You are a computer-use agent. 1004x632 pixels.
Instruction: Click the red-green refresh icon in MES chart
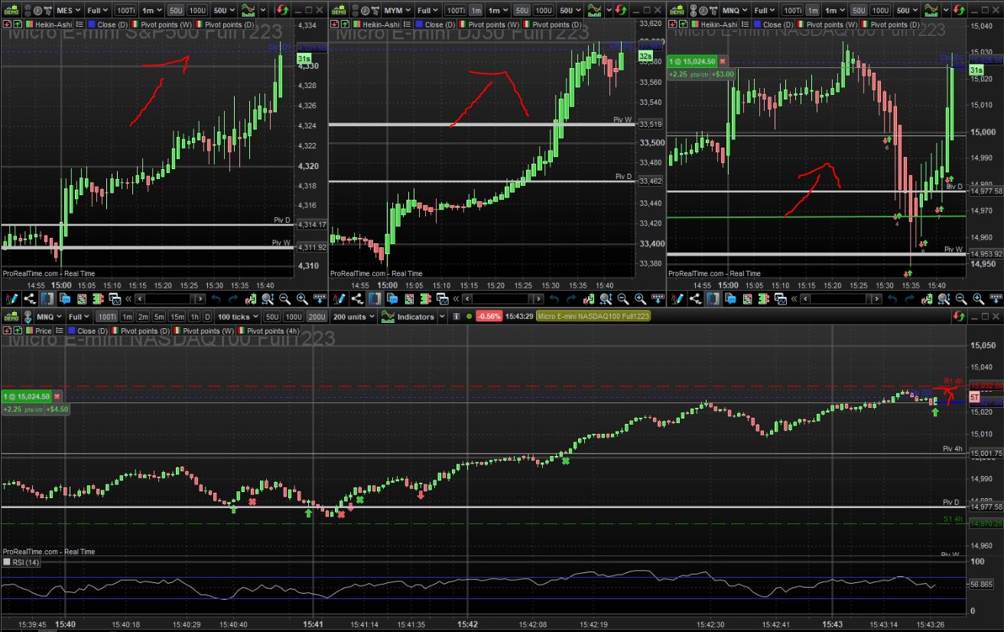pos(282,11)
